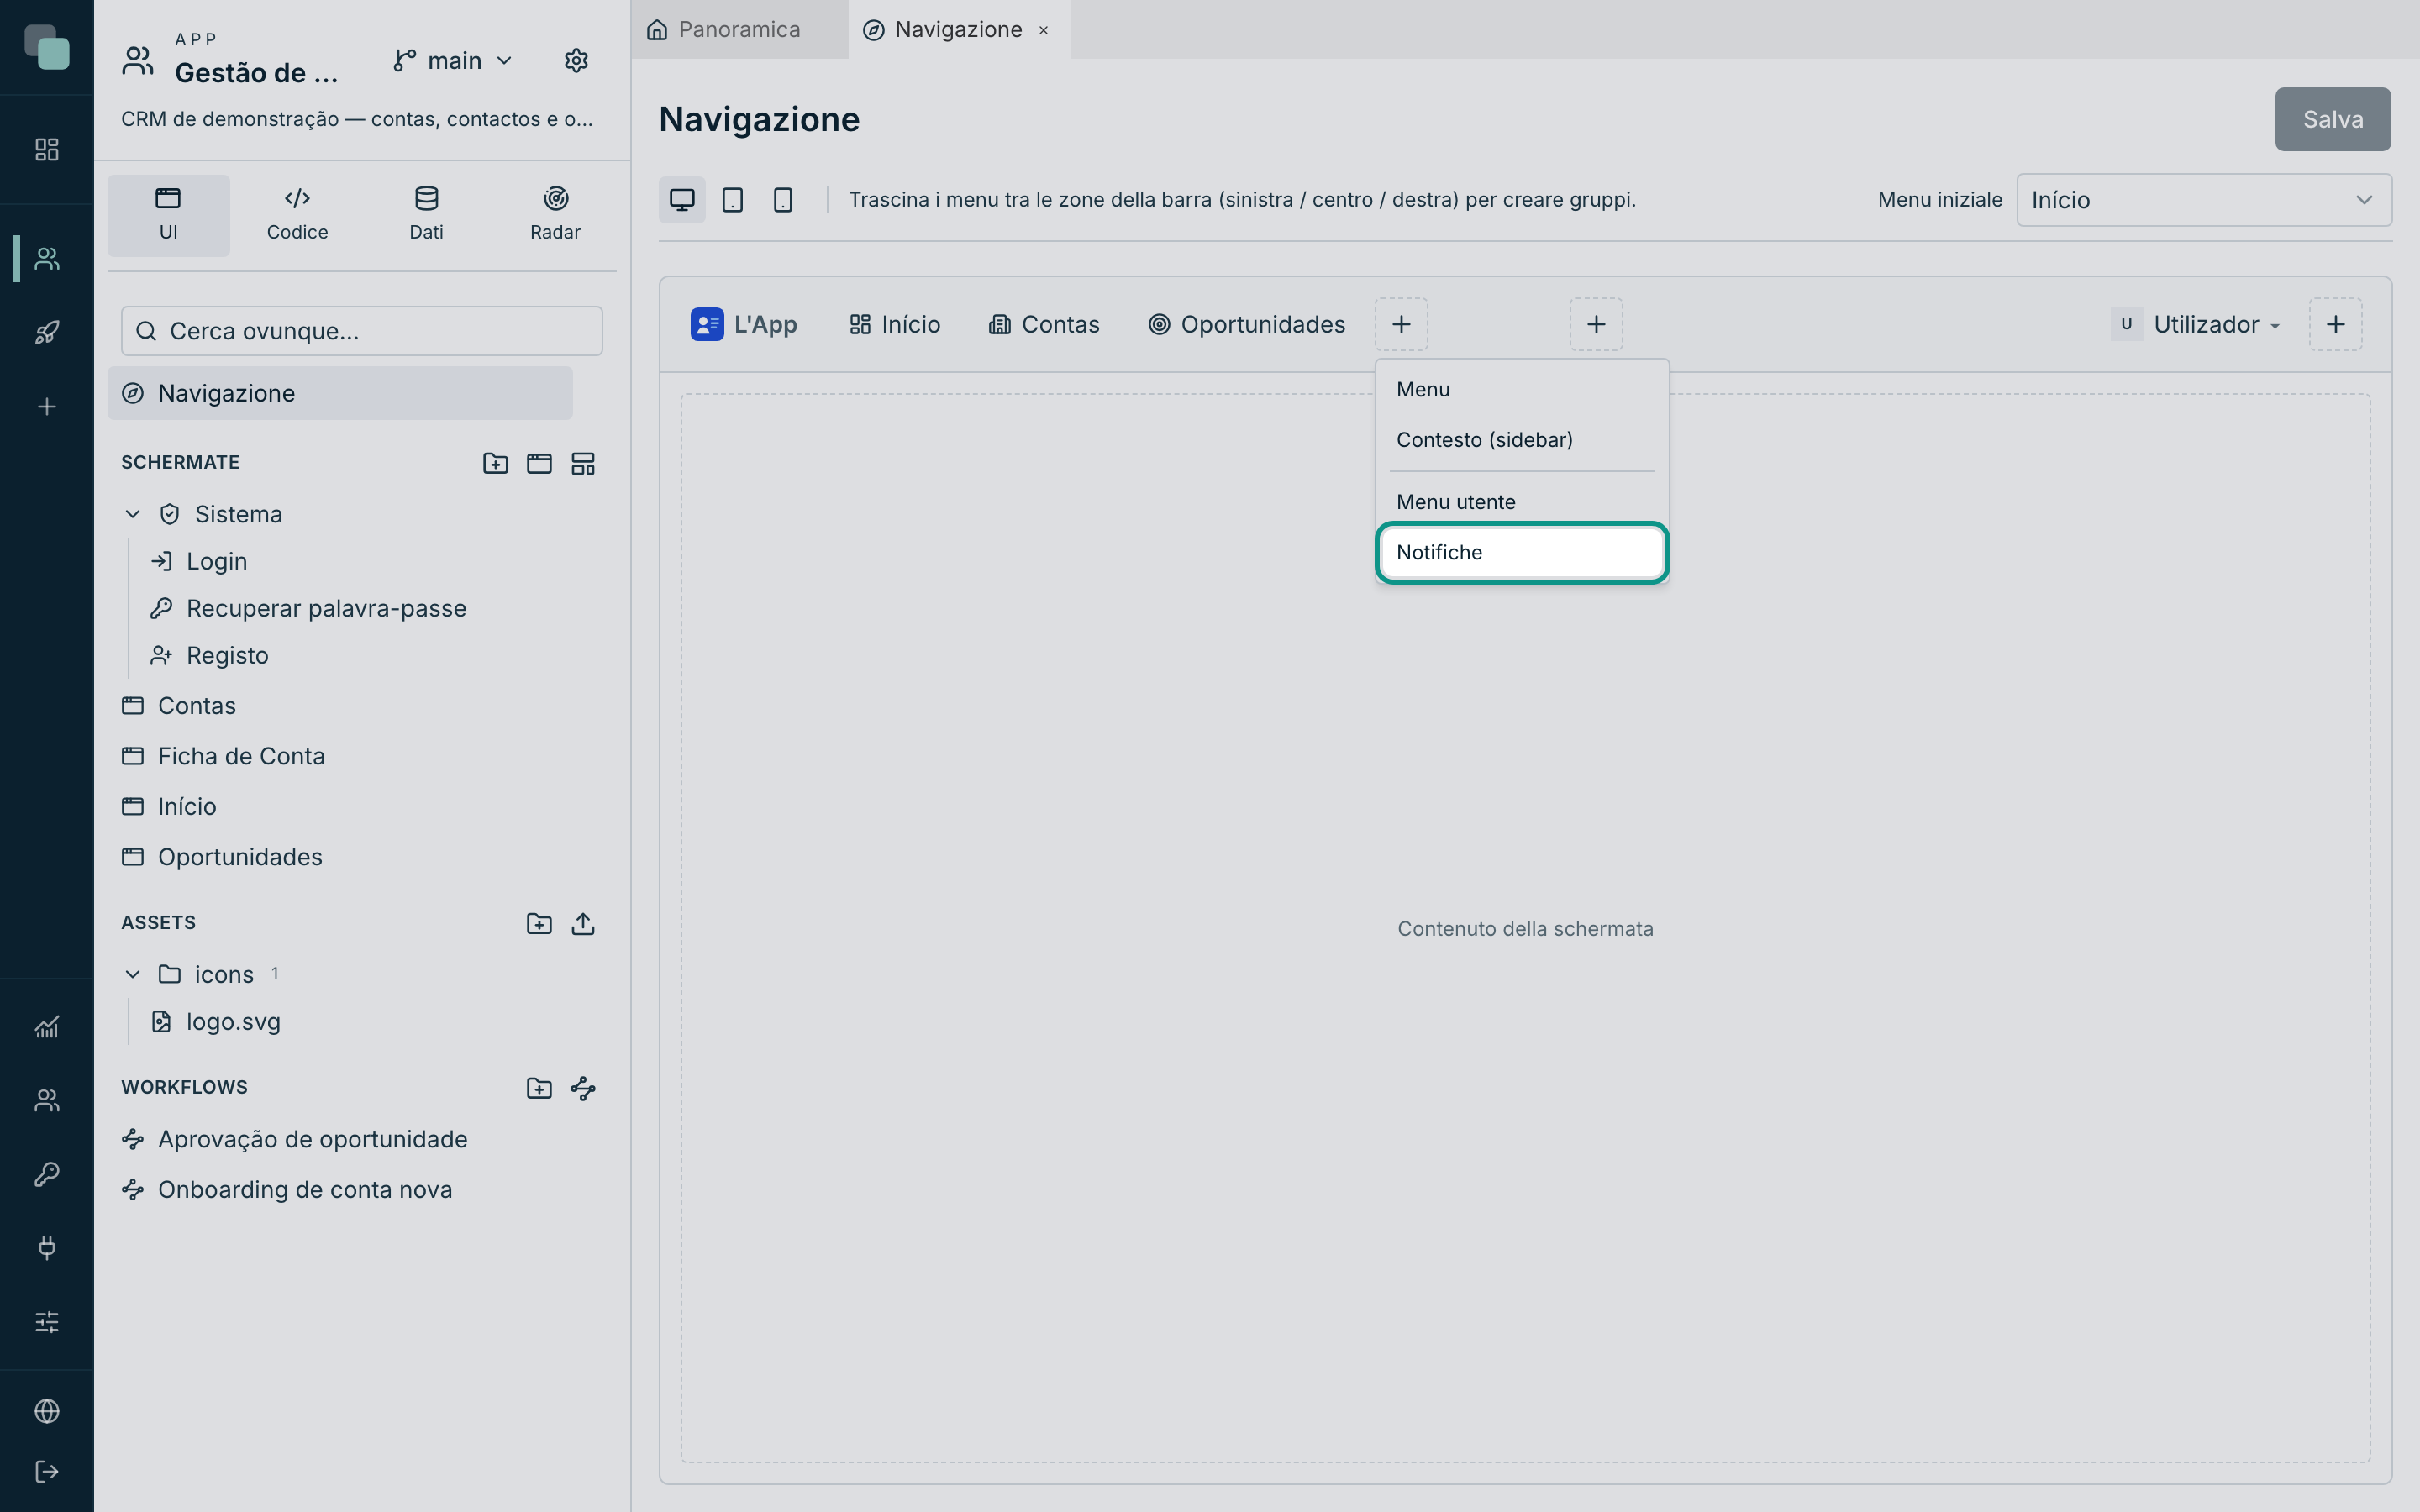Choose Menu utente from the popup
The height and width of the screenshot is (1512, 2420).
pos(1521,502)
